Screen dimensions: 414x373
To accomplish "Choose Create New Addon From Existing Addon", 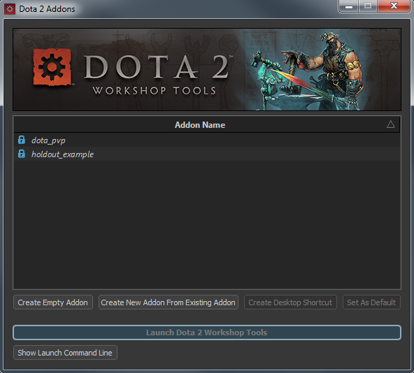I will (x=169, y=302).
